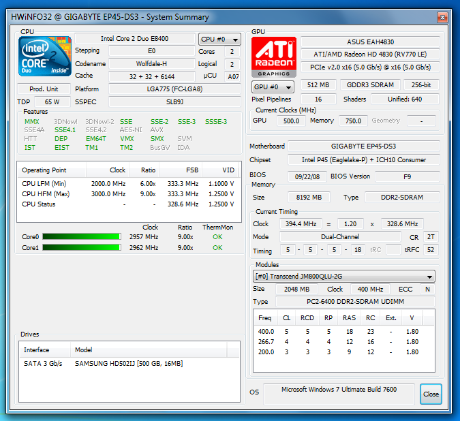Viewport: 460px width, 421px height.
Task: Click the ATI/AMD Radeon HD 4830 field
Action: (370, 54)
